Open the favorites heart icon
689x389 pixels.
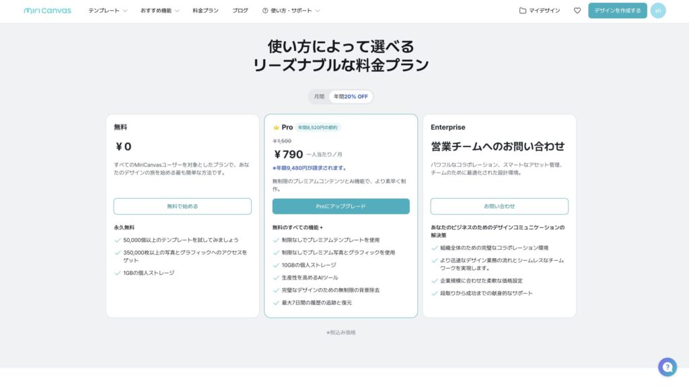click(x=577, y=11)
